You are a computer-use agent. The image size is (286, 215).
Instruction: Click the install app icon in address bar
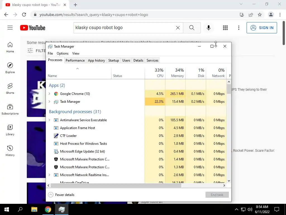[242, 15]
